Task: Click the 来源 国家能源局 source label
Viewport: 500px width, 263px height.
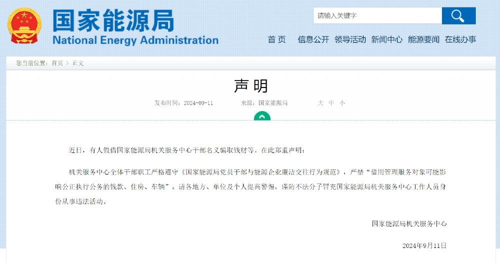Action: pos(264,102)
